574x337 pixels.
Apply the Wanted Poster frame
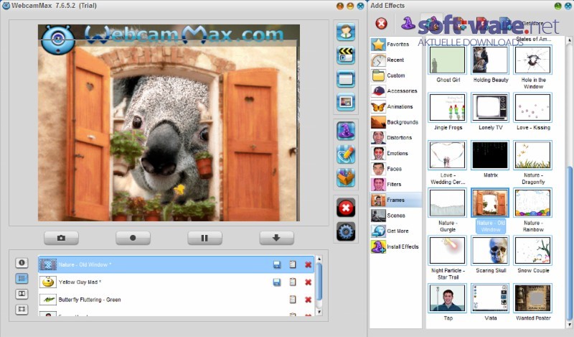pyautogui.click(x=533, y=298)
